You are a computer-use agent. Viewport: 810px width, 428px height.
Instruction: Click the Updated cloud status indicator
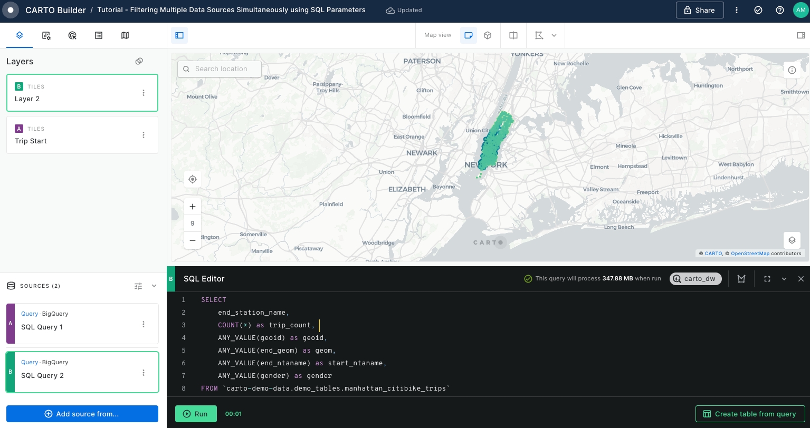pyautogui.click(x=404, y=10)
